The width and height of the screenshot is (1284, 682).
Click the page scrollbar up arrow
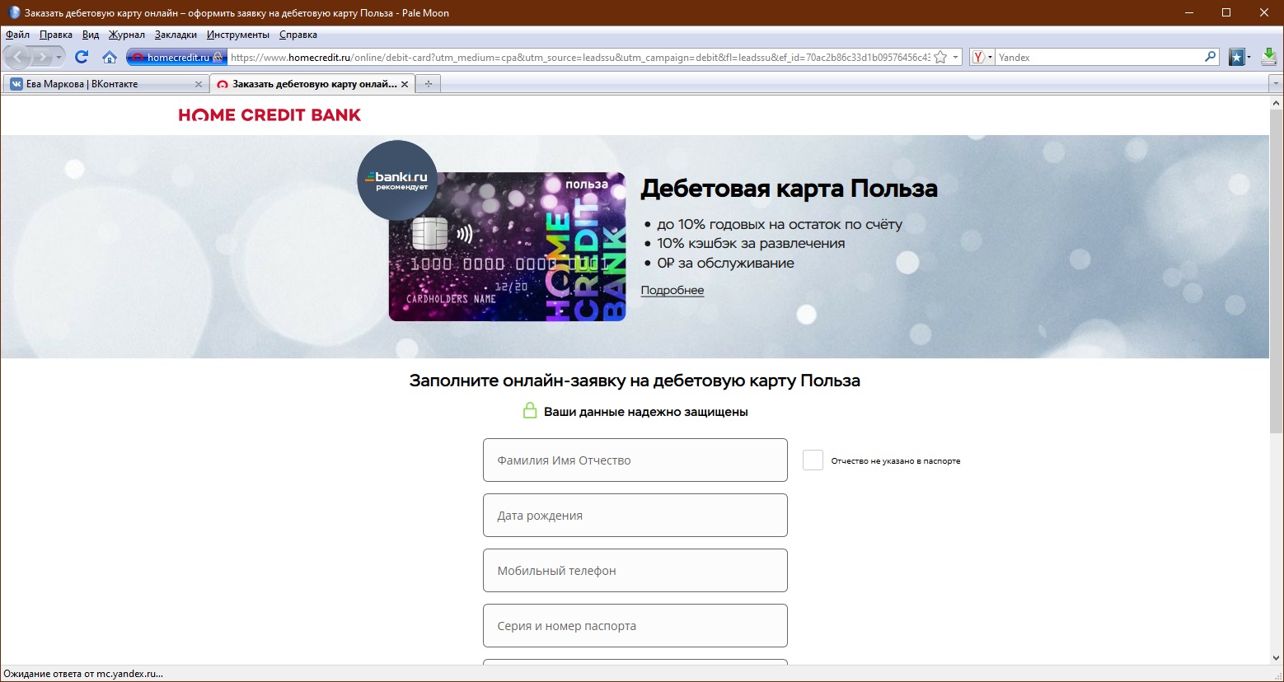point(1277,103)
